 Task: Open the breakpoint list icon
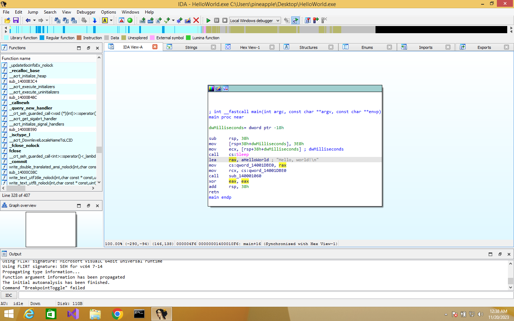(308, 20)
